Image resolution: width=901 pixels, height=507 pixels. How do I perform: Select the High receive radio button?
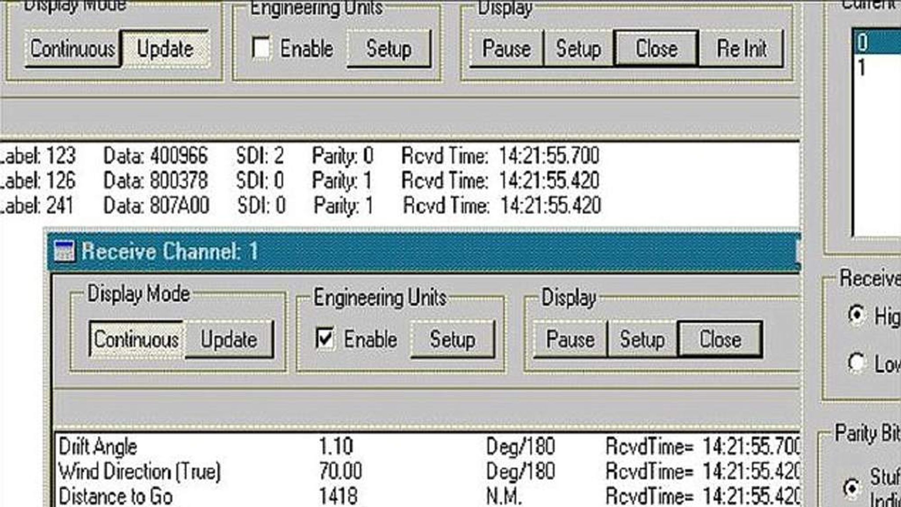(856, 315)
